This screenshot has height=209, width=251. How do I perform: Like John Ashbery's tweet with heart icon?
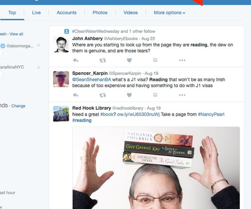click(129, 60)
